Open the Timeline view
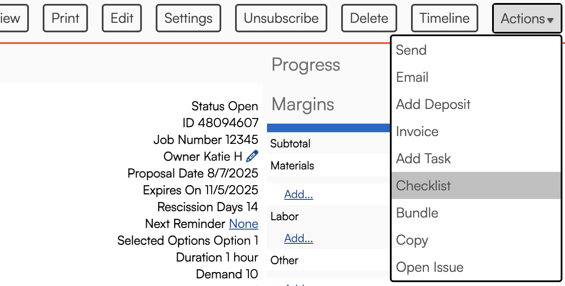The image size is (565, 286). 444,18
